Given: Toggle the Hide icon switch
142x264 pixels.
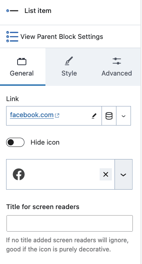Looking at the screenshot, I should click(15, 142).
